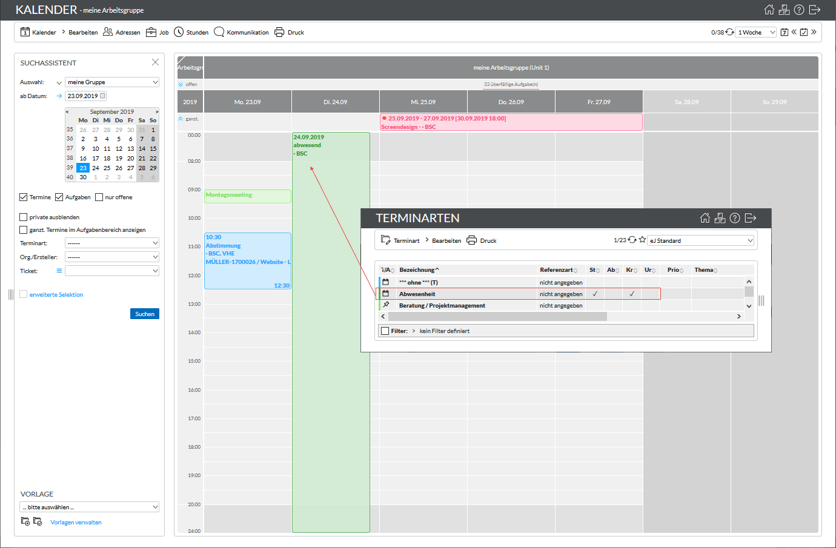
Task: Open the Vorlage bitte auswählen dropdown
Action: [x=90, y=507]
